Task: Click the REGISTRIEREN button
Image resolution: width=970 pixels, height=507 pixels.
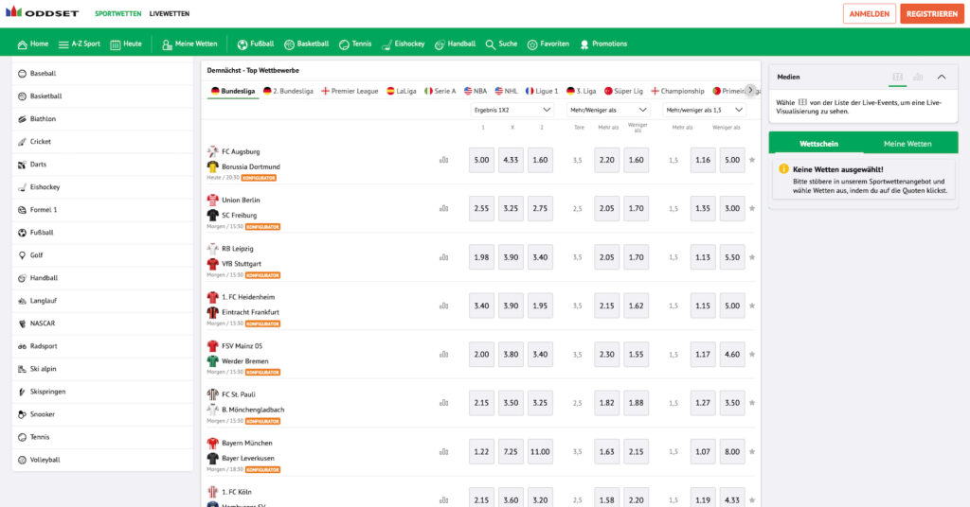Action: tap(932, 13)
